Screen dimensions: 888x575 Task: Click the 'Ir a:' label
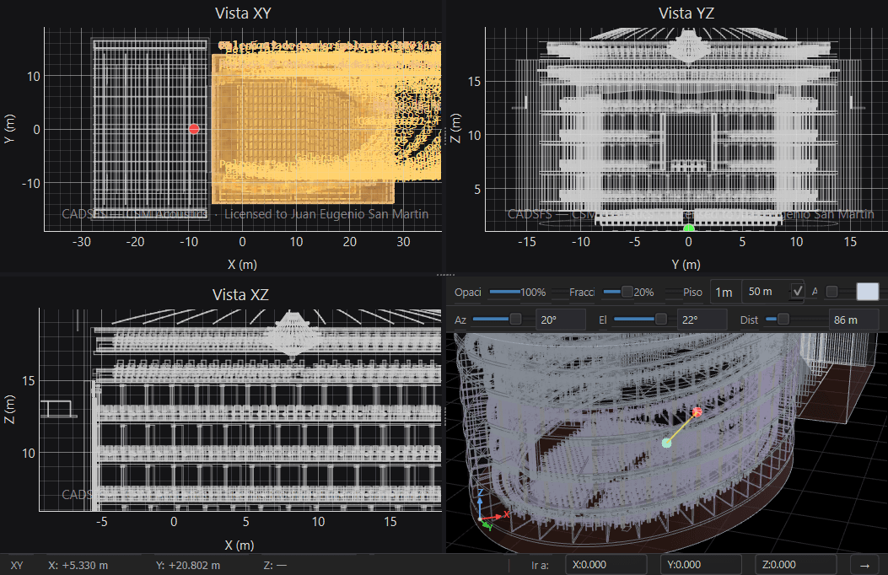(x=540, y=566)
